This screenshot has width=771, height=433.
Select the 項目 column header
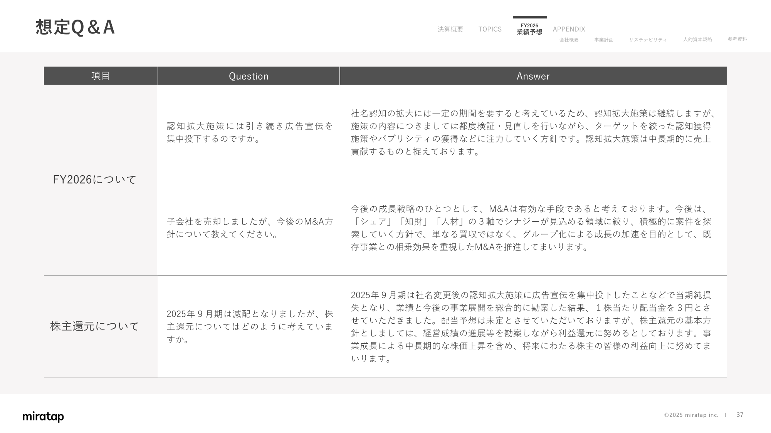[101, 76]
